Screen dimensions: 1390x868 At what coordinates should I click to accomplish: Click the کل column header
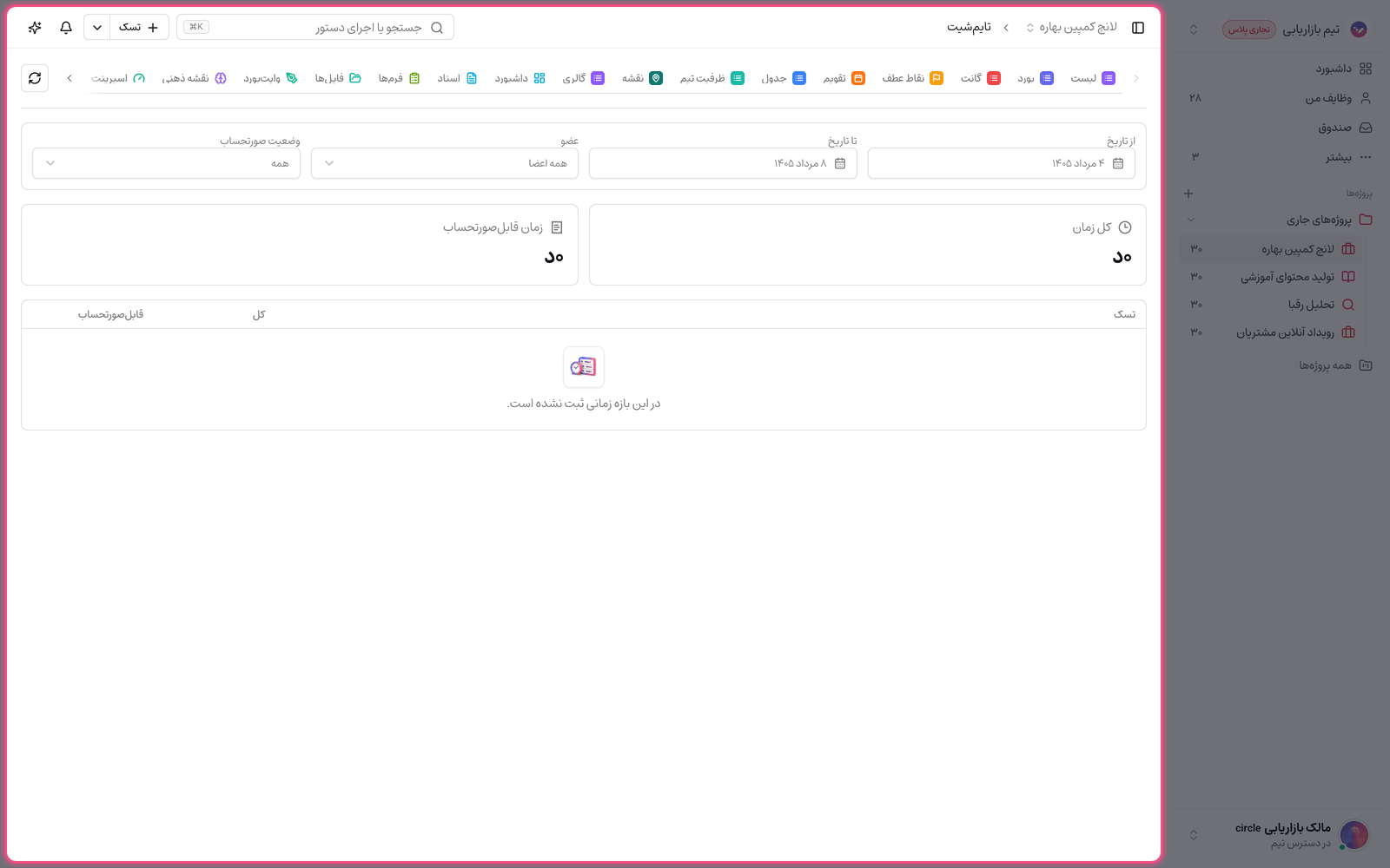pyautogui.click(x=259, y=314)
